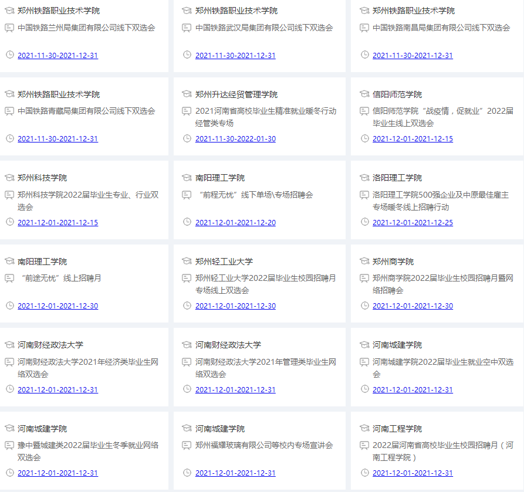Image resolution: width=524 pixels, height=492 pixels.
Task: Click the chat icon beside "前程无忧"线下单场专场招聘会
Action: point(187,195)
